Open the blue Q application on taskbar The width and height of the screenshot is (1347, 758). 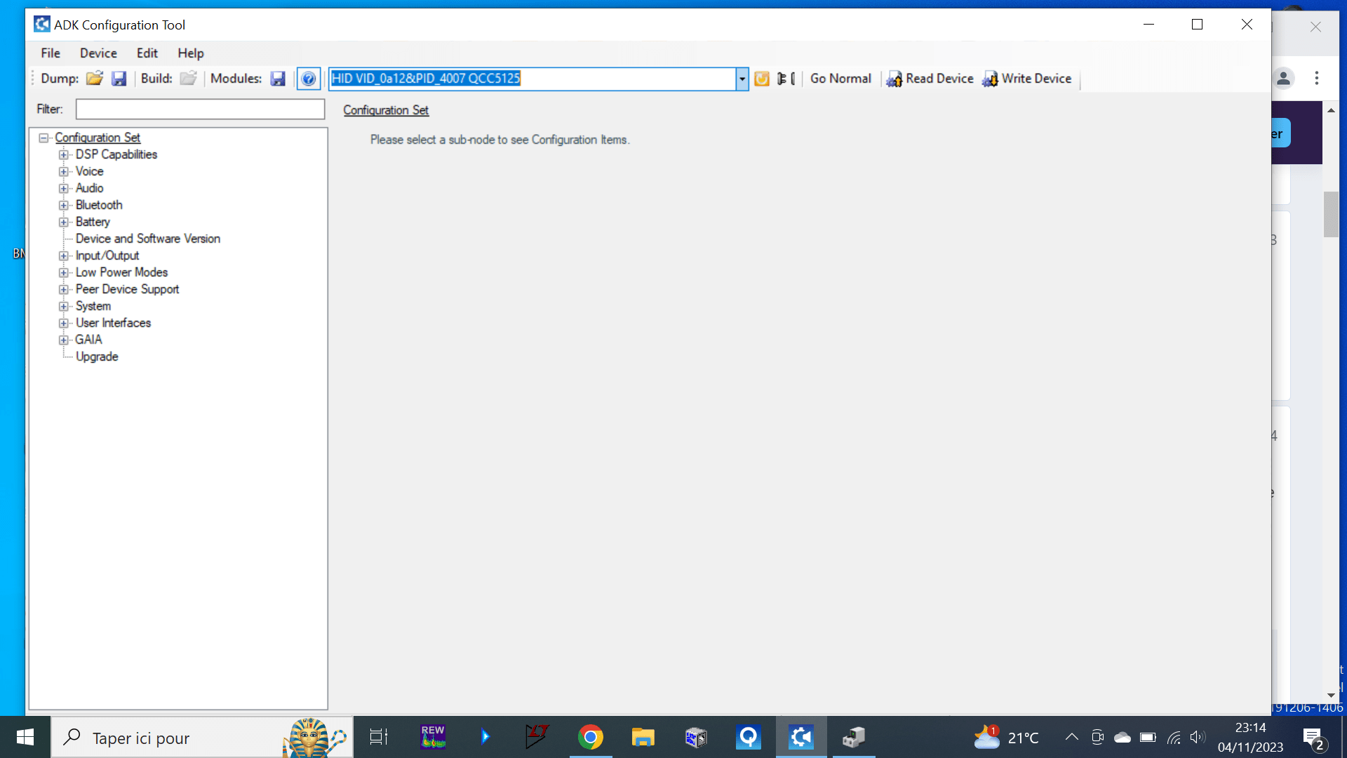point(749,737)
